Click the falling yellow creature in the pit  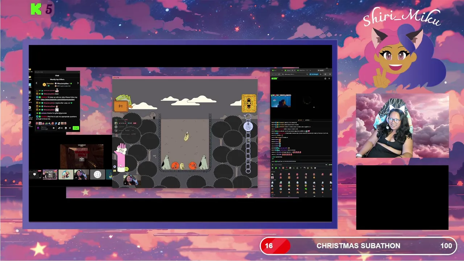(186, 136)
